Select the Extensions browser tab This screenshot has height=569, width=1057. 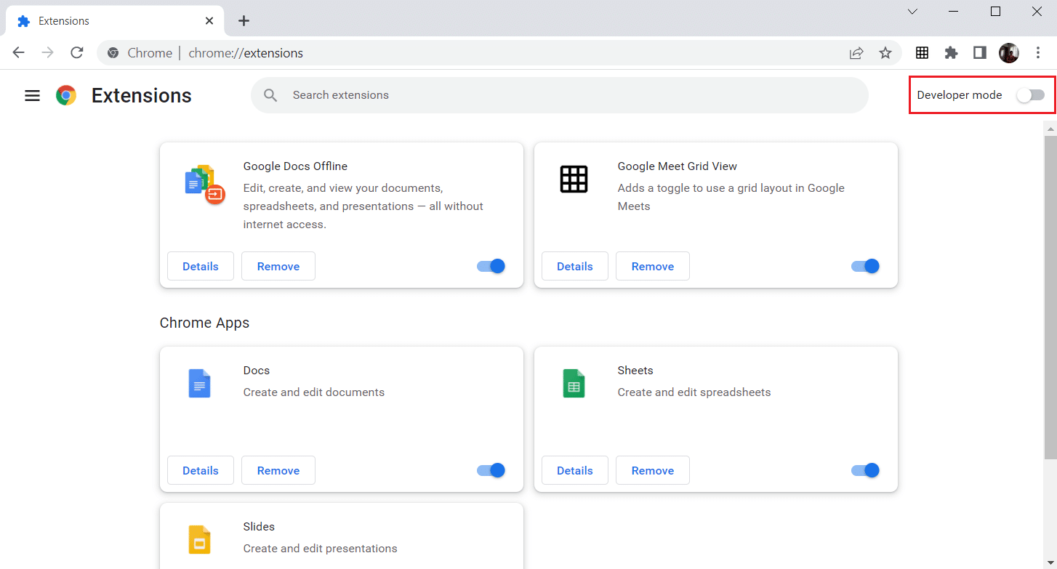[x=114, y=21]
